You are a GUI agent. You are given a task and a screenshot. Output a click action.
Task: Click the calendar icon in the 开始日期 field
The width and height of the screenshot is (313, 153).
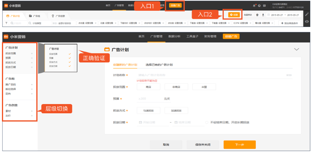click(140, 122)
